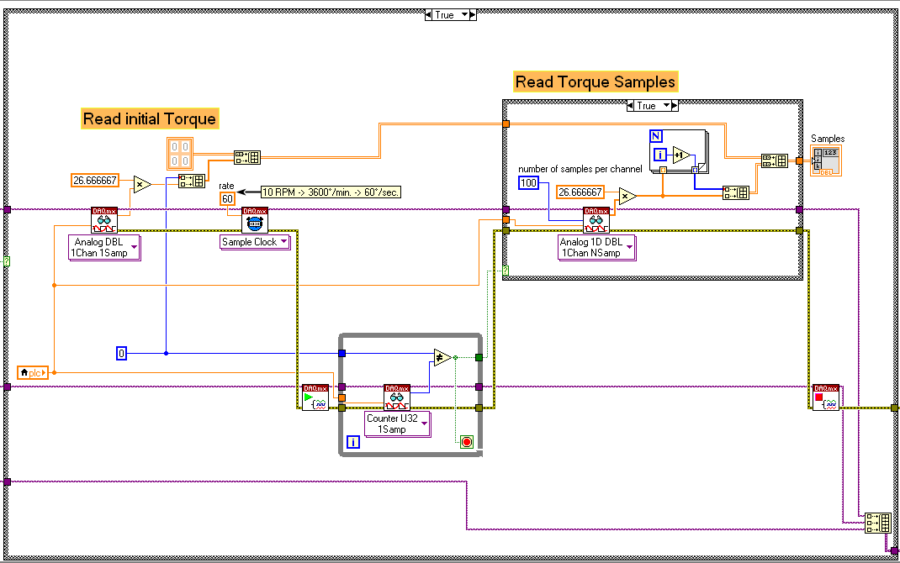Click the DAQmx Start Task node

(x=315, y=397)
